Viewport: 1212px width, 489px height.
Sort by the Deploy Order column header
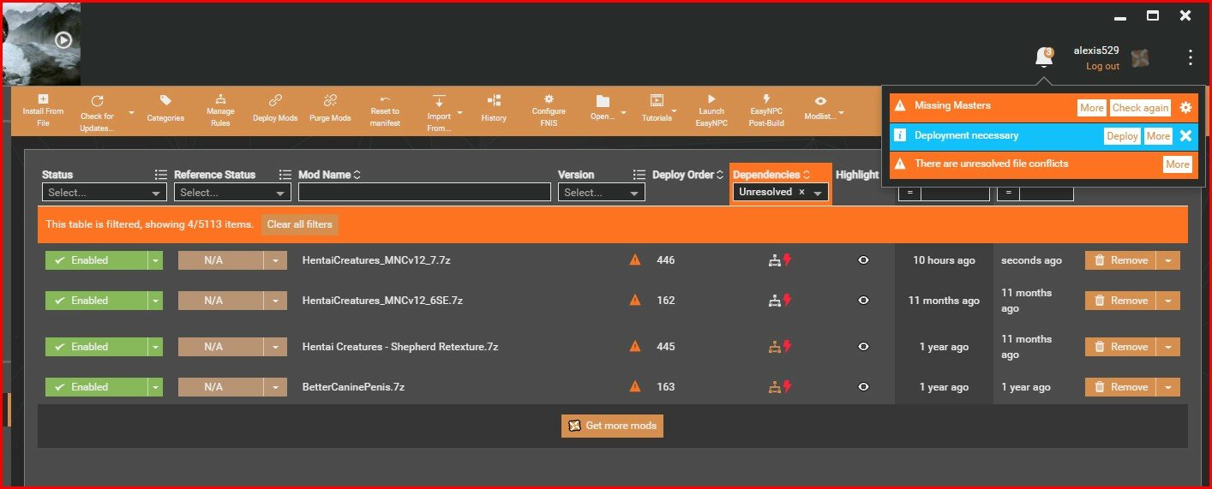tap(687, 175)
